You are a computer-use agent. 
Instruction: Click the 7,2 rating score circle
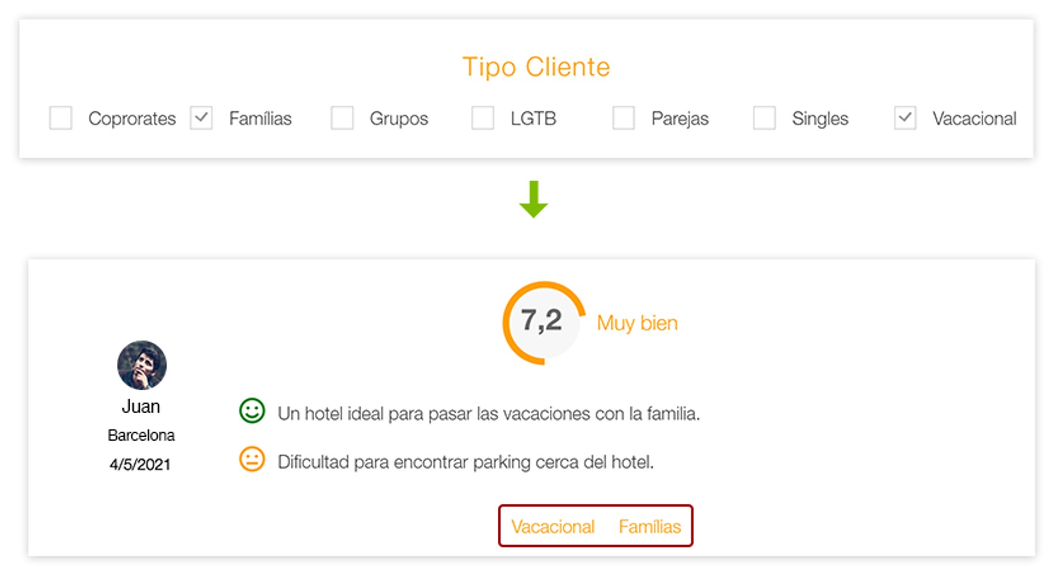click(542, 322)
